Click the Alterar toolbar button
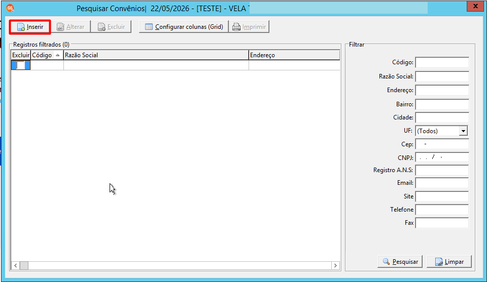The image size is (487, 282). click(x=71, y=27)
